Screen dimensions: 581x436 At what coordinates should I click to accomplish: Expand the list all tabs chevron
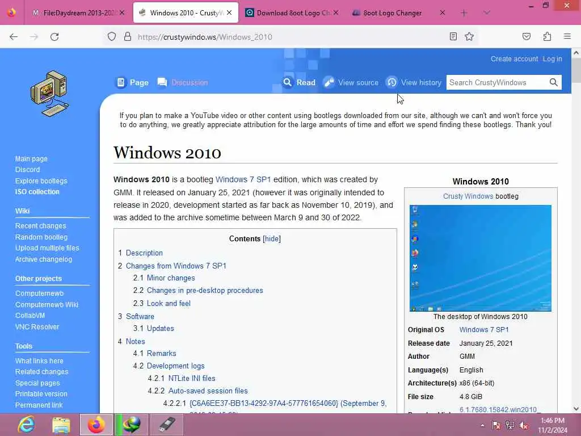(x=487, y=13)
